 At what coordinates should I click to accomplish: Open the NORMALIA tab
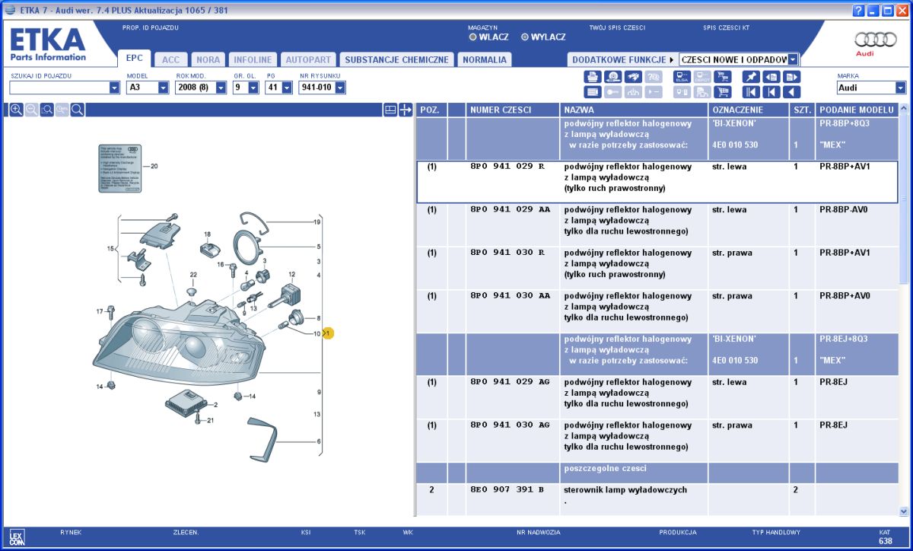tap(485, 59)
